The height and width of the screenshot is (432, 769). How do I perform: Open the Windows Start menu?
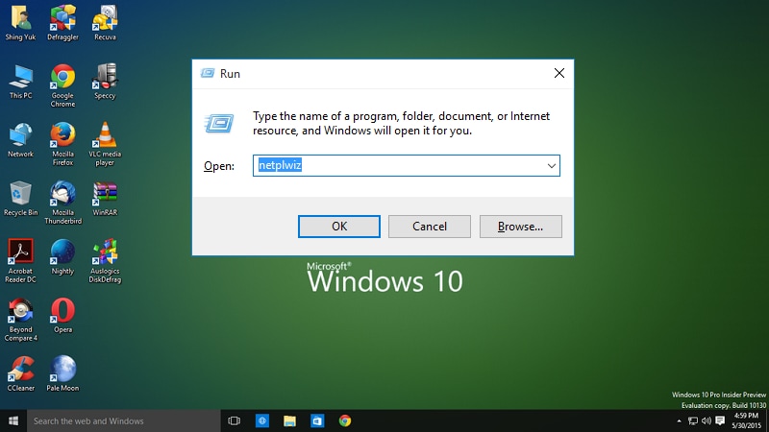(13, 420)
